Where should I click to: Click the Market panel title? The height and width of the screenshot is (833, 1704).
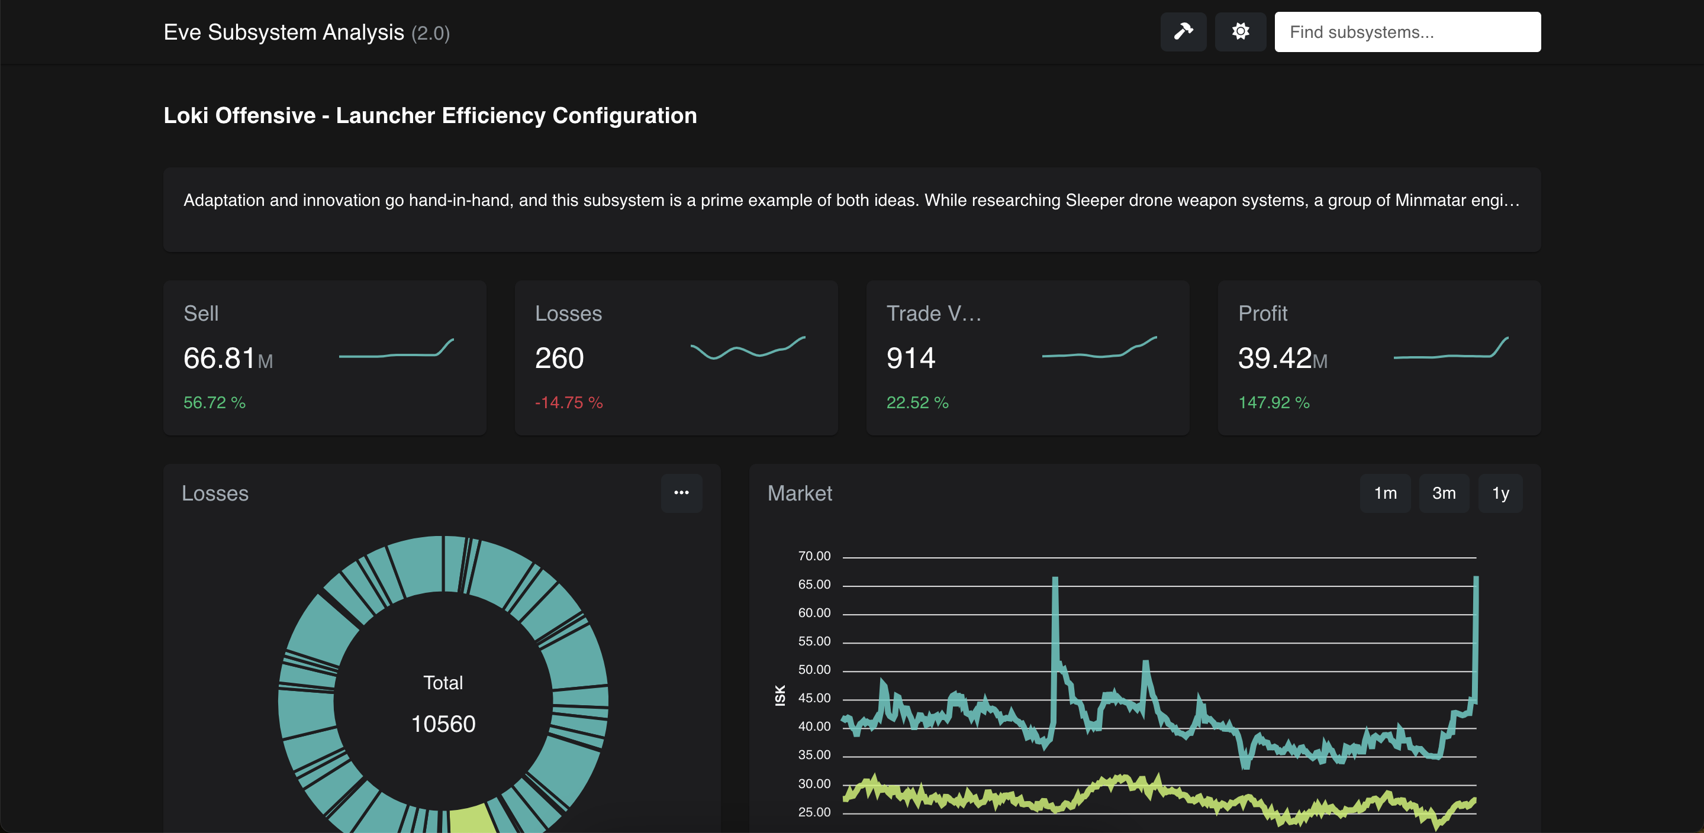point(799,493)
